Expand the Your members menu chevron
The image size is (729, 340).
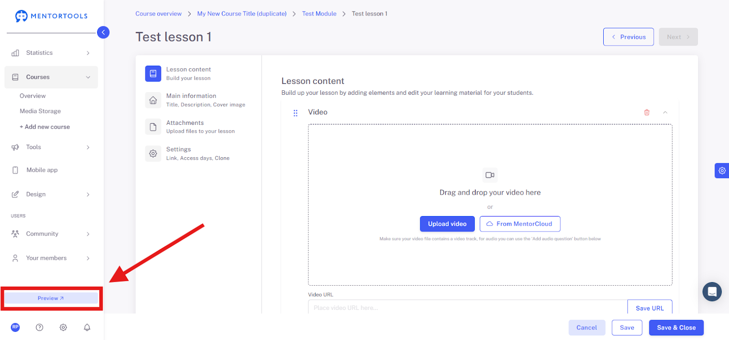coord(88,258)
